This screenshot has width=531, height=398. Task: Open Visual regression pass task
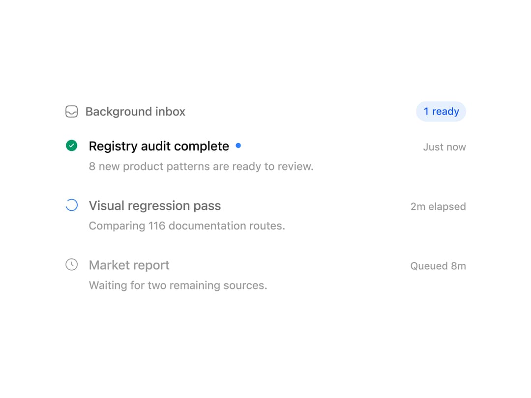point(265,216)
